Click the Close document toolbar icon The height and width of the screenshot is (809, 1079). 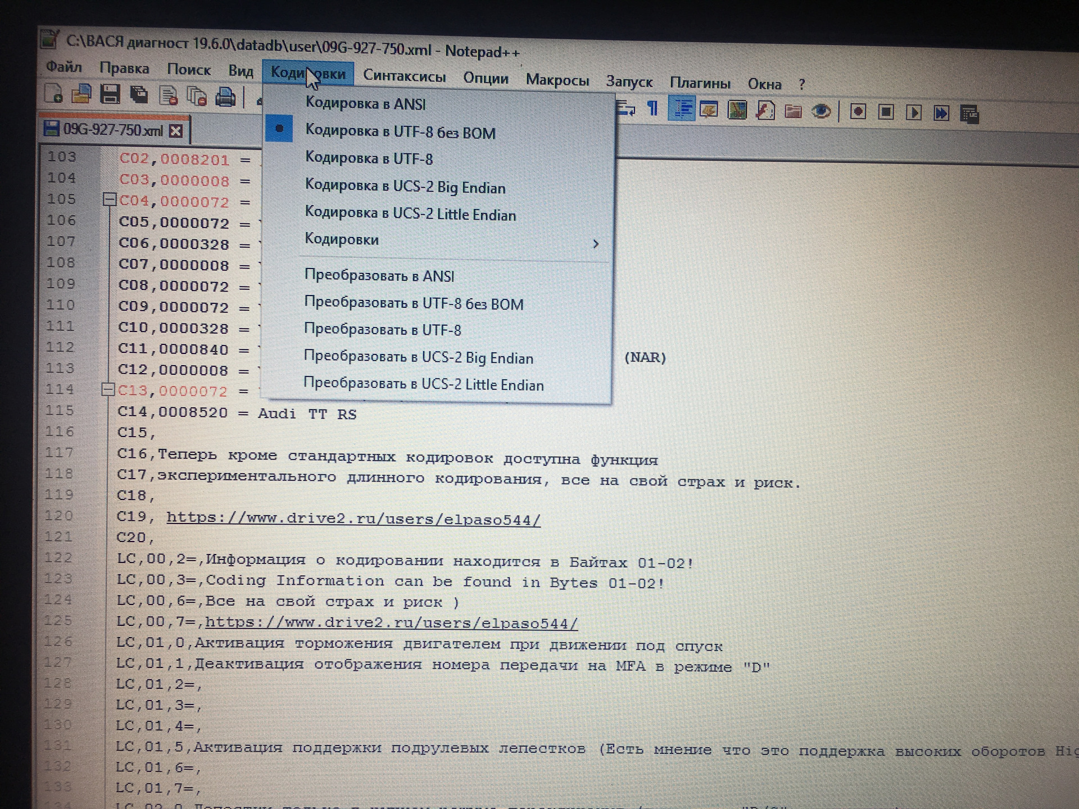click(x=168, y=96)
